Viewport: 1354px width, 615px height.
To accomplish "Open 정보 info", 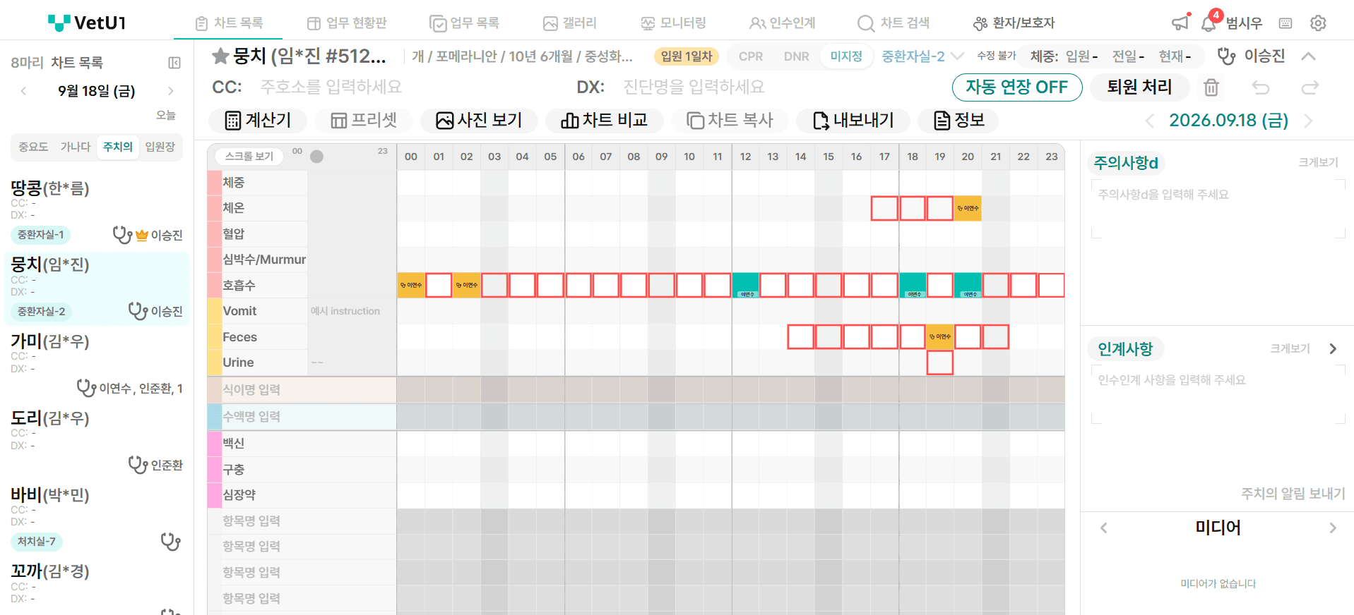I will click(958, 121).
